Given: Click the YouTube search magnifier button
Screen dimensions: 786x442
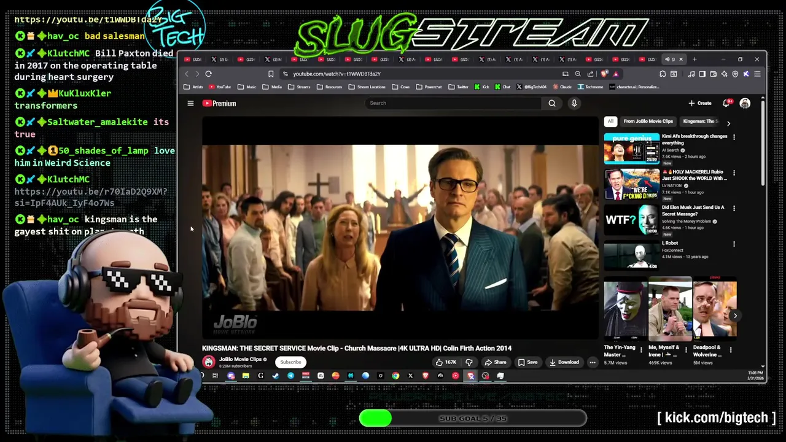Looking at the screenshot, I should [552, 103].
